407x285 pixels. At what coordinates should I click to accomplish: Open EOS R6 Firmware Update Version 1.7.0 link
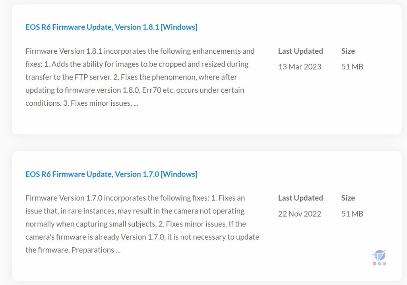(x=111, y=174)
